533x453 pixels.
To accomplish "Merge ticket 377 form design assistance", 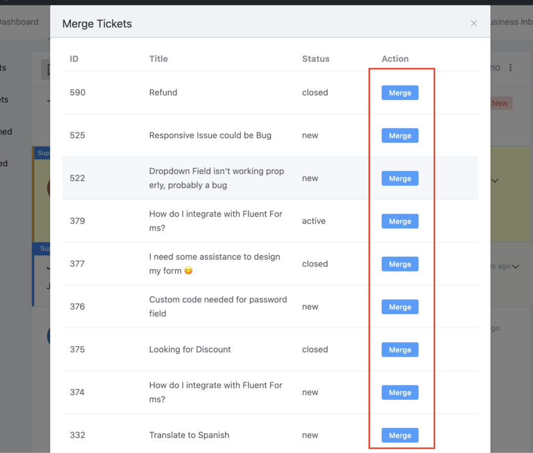I will pos(400,265).
